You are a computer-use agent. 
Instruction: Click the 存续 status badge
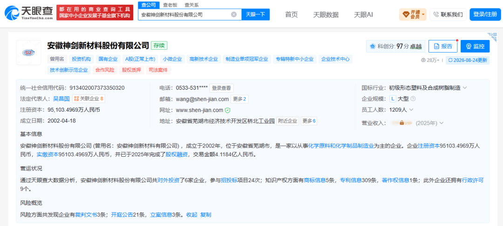click(x=159, y=46)
